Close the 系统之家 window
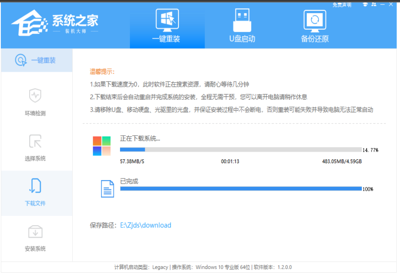Screen dimensions: 400x274 point(391,5)
